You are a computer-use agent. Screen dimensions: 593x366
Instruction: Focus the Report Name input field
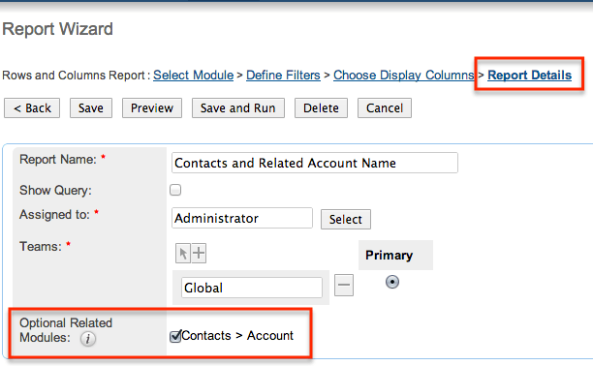click(315, 163)
